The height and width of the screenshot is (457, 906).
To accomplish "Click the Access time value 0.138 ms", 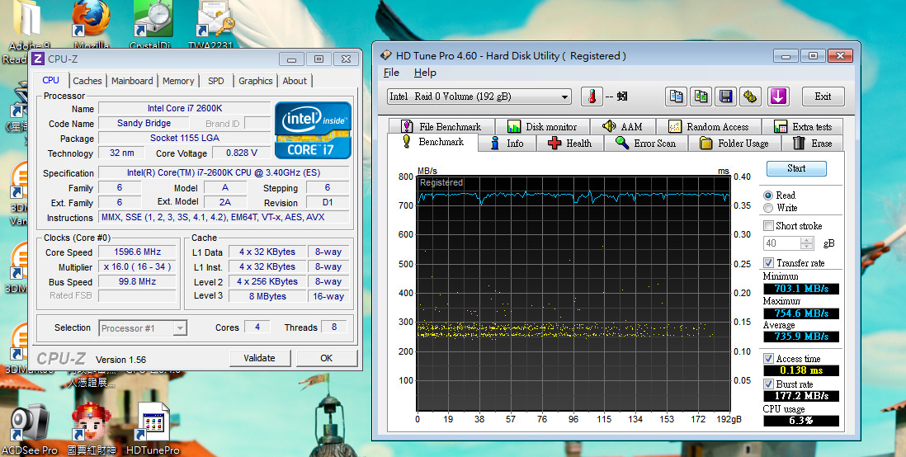I will [x=801, y=370].
